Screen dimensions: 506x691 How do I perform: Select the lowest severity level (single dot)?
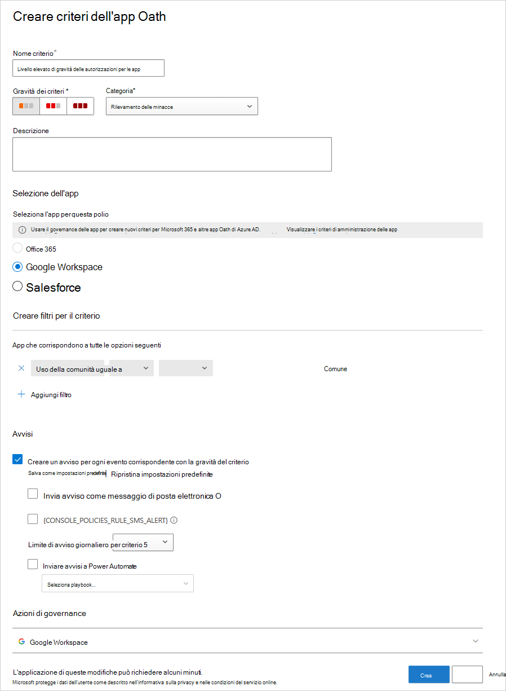[x=26, y=105]
